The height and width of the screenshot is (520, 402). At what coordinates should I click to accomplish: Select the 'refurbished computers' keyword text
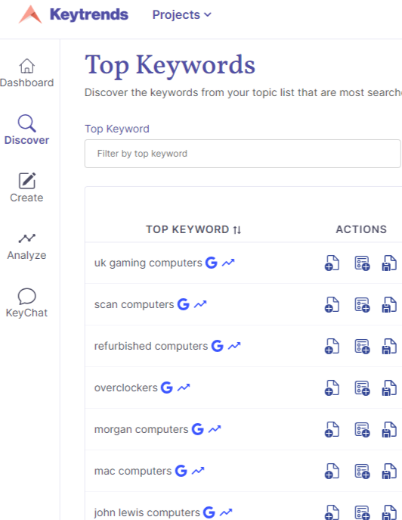pos(151,346)
